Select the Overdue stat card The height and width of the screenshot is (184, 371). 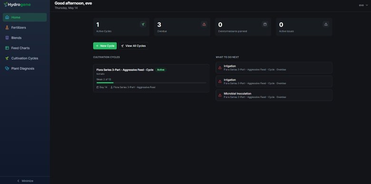coord(182,27)
